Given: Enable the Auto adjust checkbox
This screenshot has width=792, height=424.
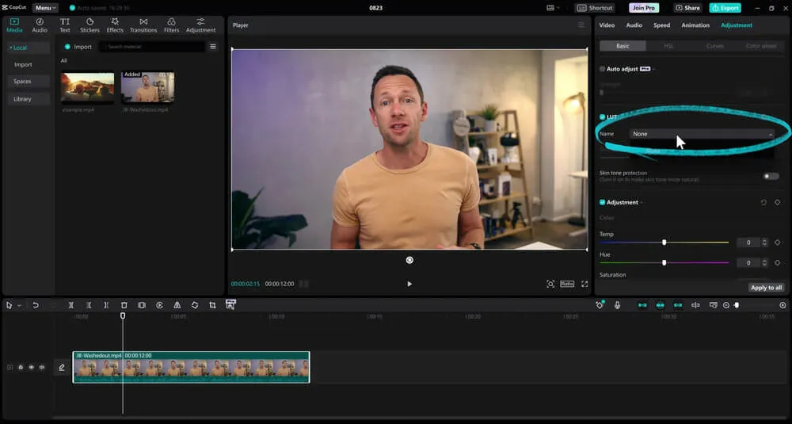Looking at the screenshot, I should pos(603,69).
